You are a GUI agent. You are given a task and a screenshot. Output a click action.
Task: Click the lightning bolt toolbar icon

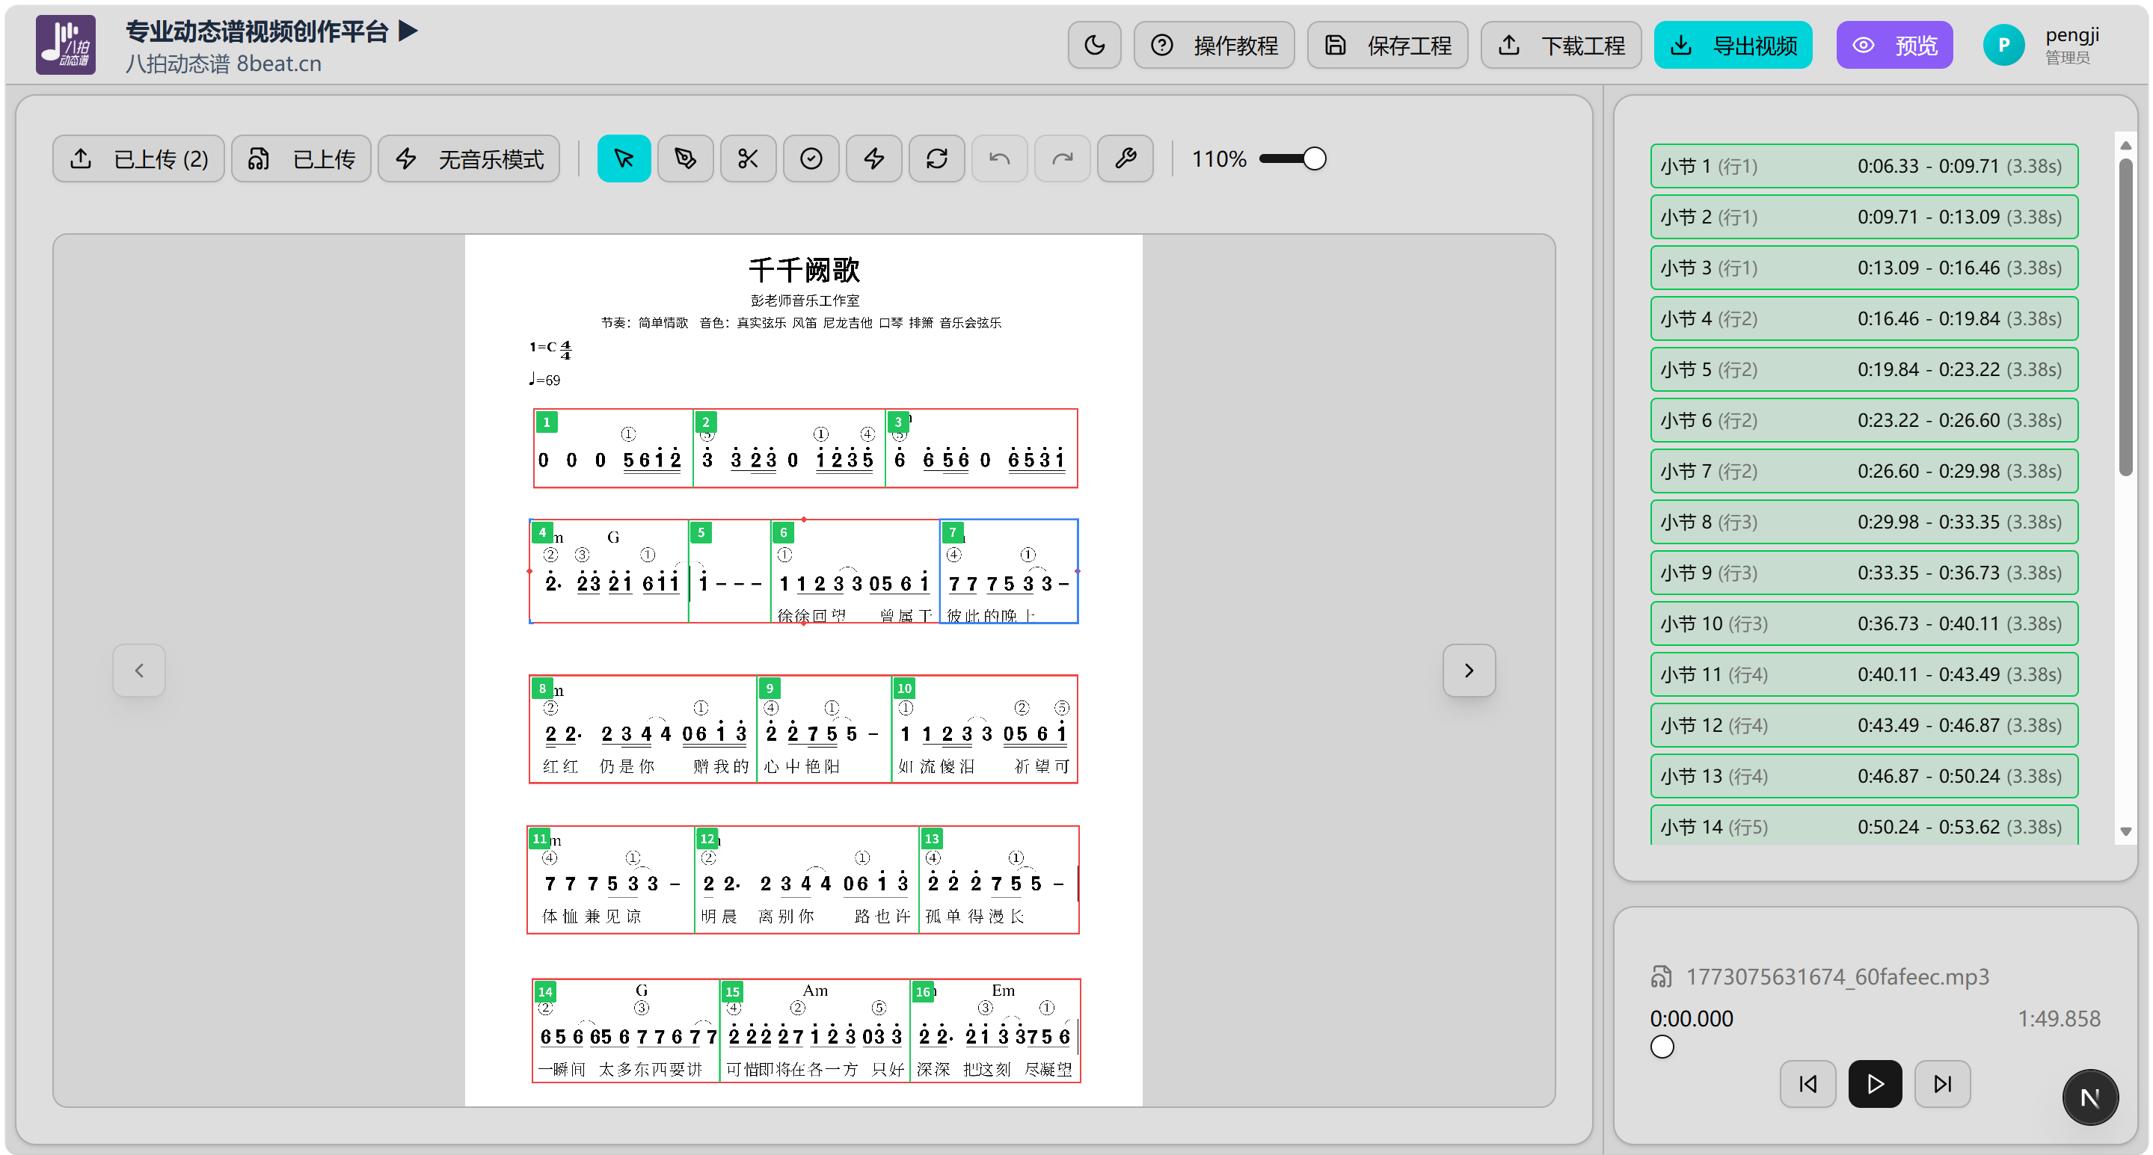tap(873, 158)
